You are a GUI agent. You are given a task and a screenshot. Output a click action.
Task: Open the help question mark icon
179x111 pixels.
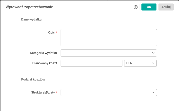(x=136, y=7)
